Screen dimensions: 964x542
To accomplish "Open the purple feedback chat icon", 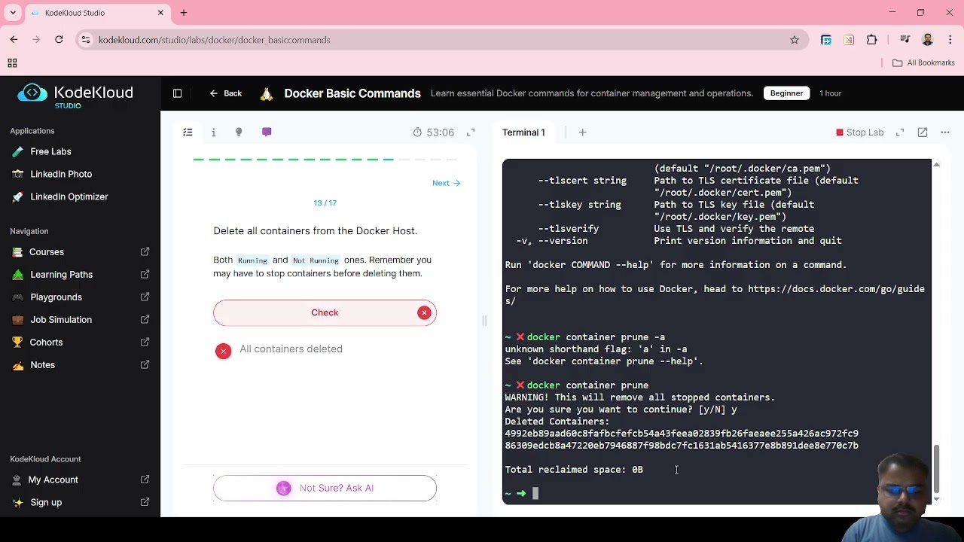I will 267,132.
